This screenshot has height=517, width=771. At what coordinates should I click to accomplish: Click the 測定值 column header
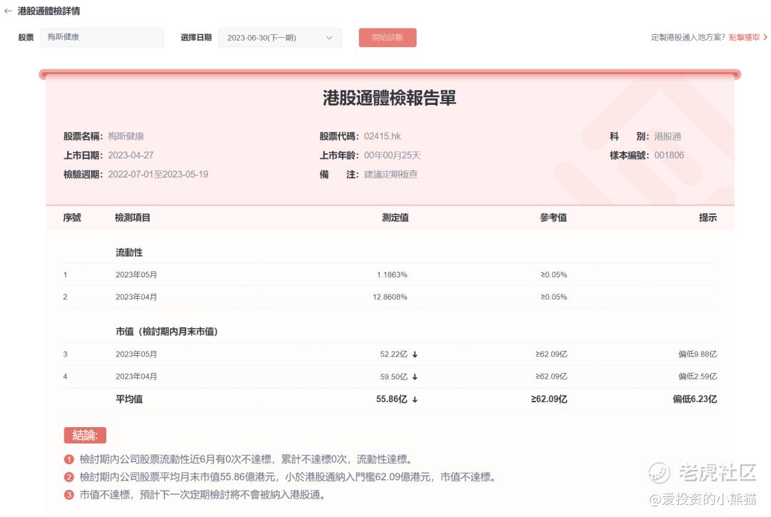395,217
